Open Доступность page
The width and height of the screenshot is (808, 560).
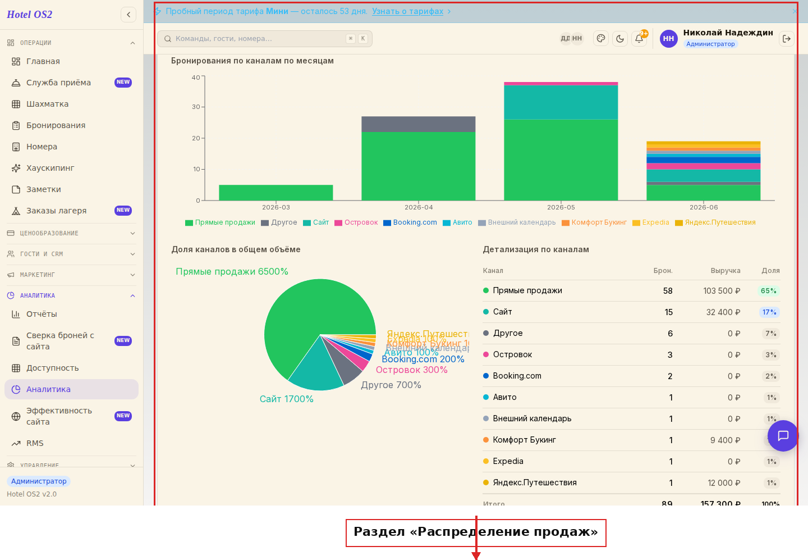[x=71, y=368]
